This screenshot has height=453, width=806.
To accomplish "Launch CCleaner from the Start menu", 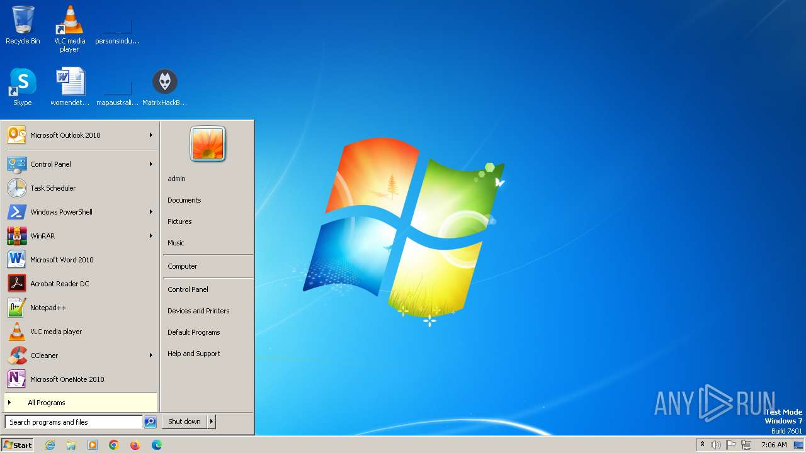I will point(81,355).
